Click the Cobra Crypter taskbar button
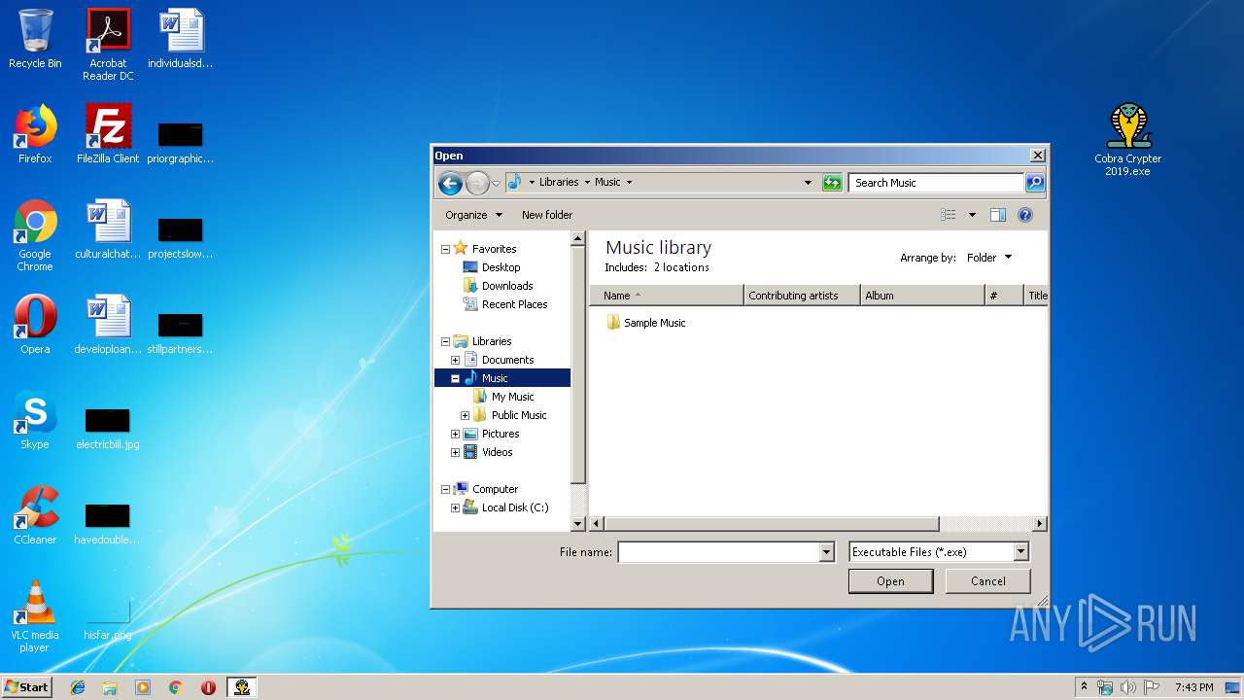The height and width of the screenshot is (700, 1244). pos(242,687)
